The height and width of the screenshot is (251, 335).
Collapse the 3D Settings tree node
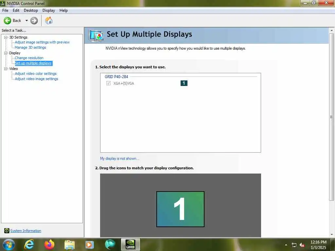tap(6, 37)
